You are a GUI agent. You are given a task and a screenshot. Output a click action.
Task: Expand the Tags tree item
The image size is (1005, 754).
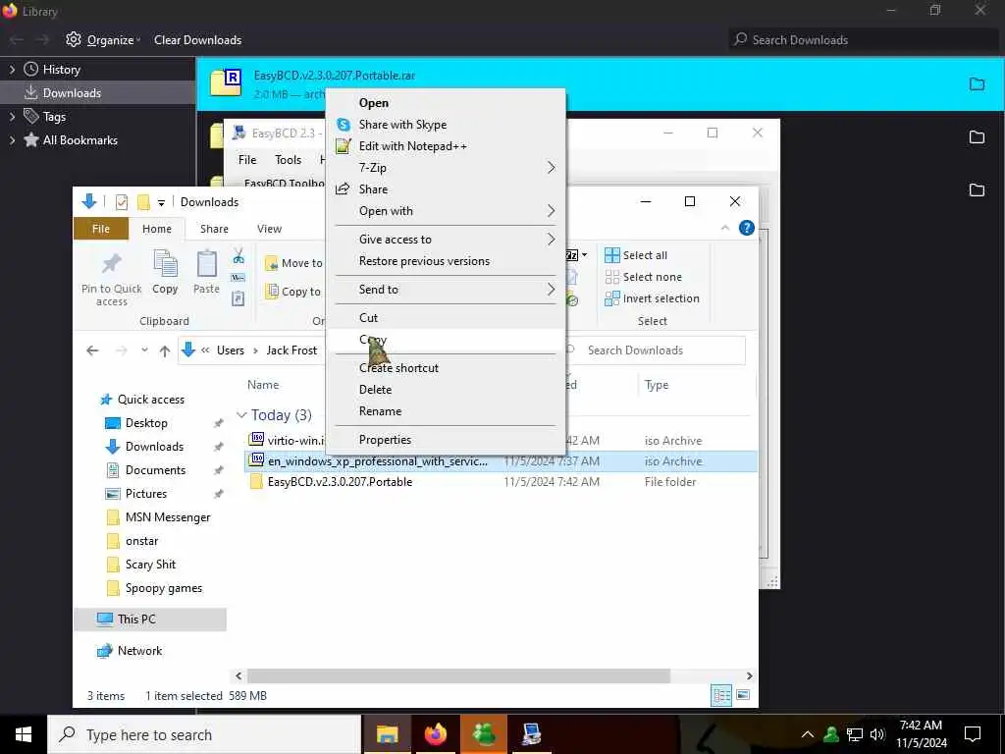12,117
